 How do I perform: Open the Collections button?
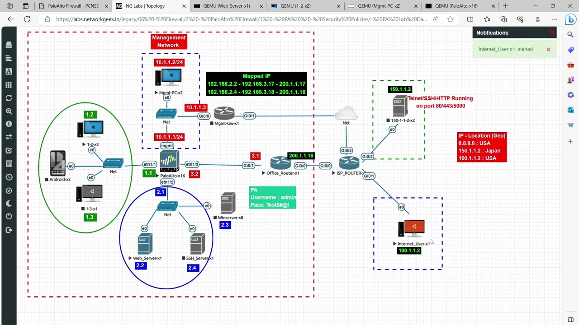503,19
